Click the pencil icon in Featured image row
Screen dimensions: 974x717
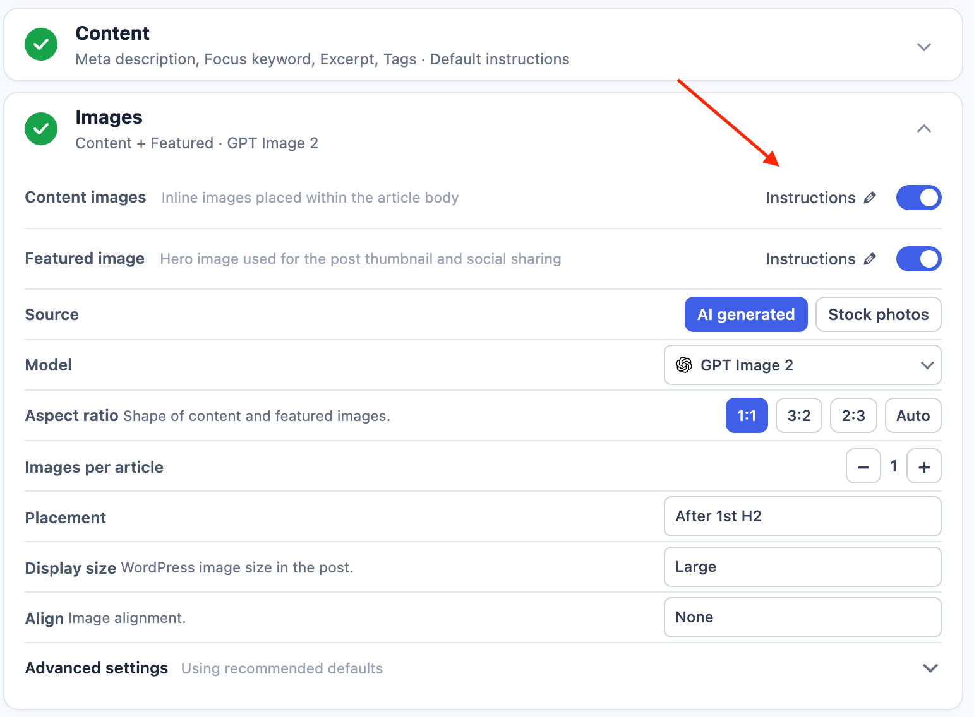click(x=870, y=259)
